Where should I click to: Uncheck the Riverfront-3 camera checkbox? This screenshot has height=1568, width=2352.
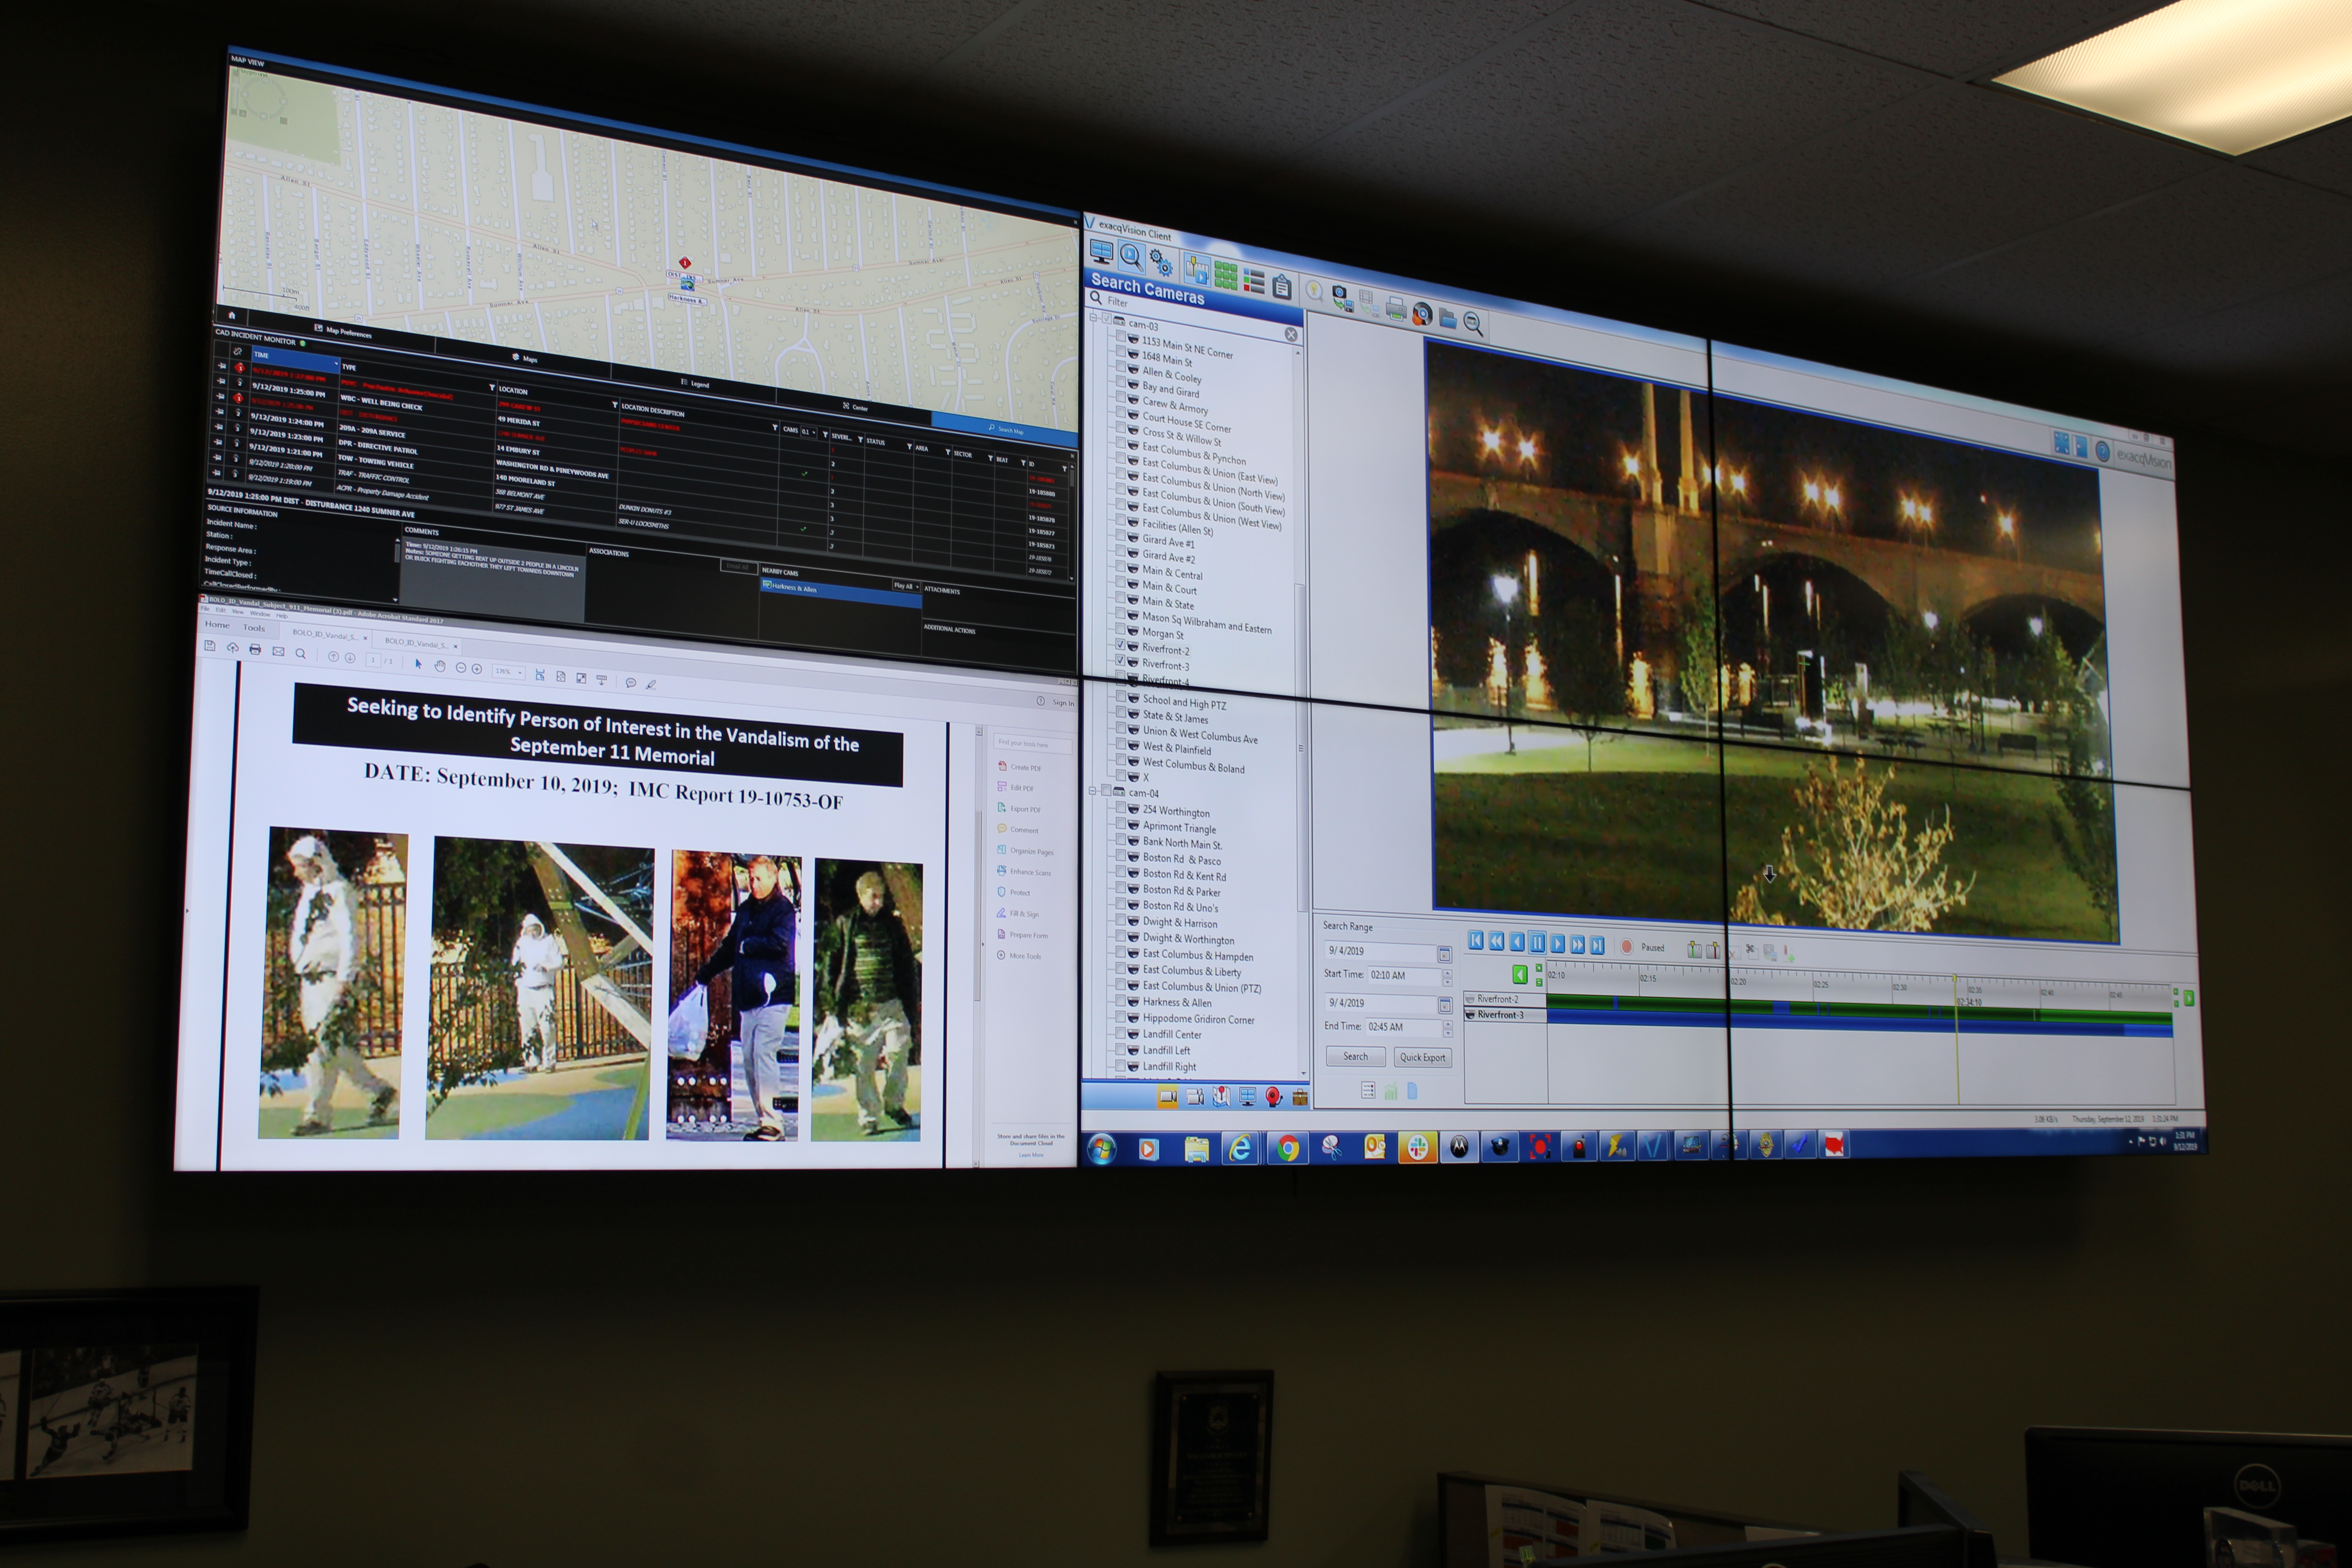click(x=1120, y=661)
